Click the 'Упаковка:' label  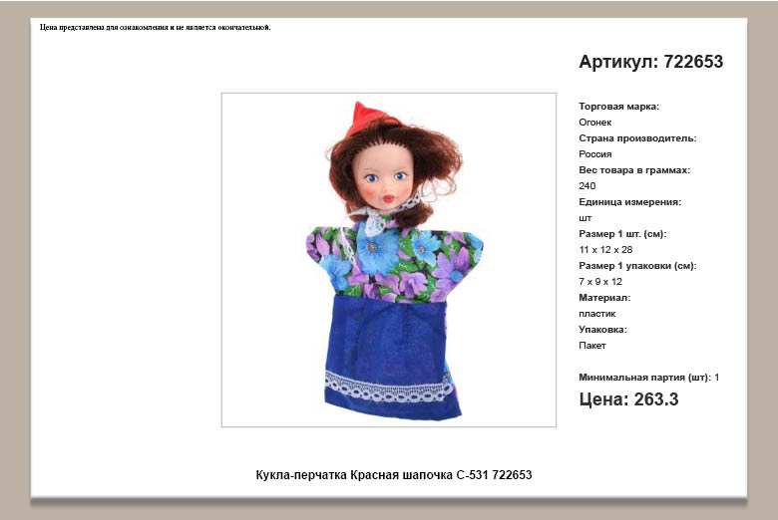tap(602, 330)
